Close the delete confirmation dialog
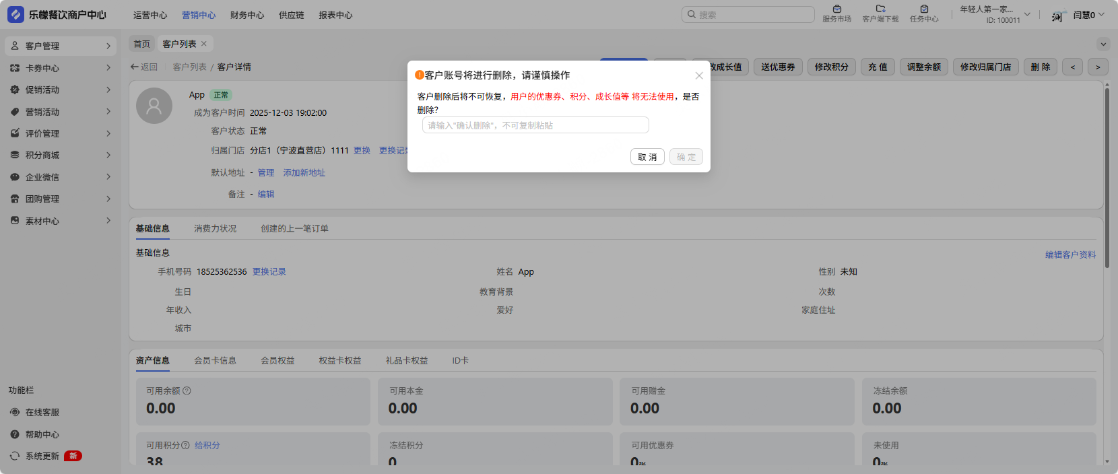Screen dimensions: 1118x474 [x=699, y=75]
